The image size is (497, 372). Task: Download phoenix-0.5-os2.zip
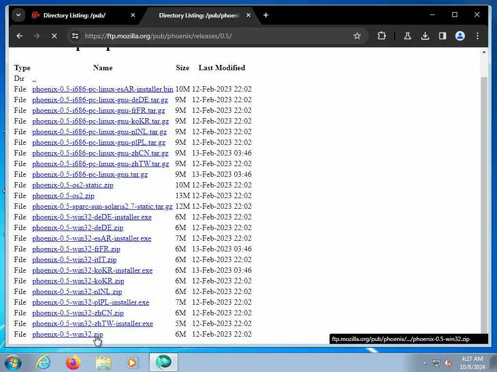(x=63, y=196)
